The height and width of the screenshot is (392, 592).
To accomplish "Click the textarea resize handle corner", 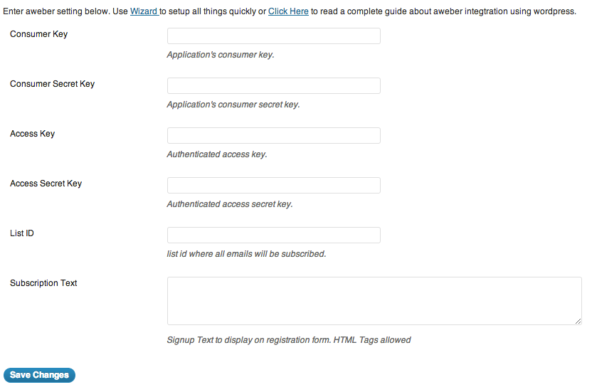I will (578, 321).
